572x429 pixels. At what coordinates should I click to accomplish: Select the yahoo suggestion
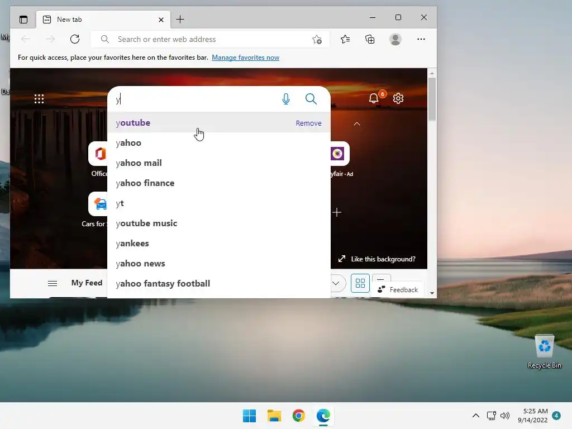[x=219, y=142]
